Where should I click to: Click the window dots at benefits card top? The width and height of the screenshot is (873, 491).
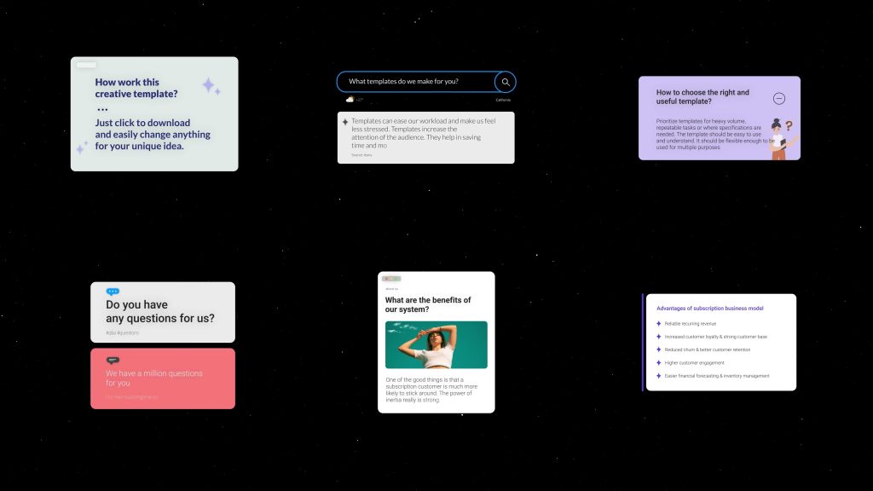pyautogui.click(x=391, y=279)
